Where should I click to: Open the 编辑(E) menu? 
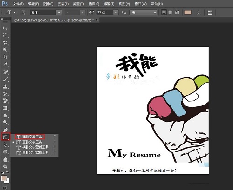34,4
